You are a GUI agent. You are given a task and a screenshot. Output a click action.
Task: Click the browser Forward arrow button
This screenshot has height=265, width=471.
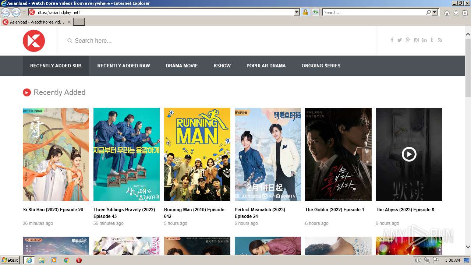(x=16, y=13)
